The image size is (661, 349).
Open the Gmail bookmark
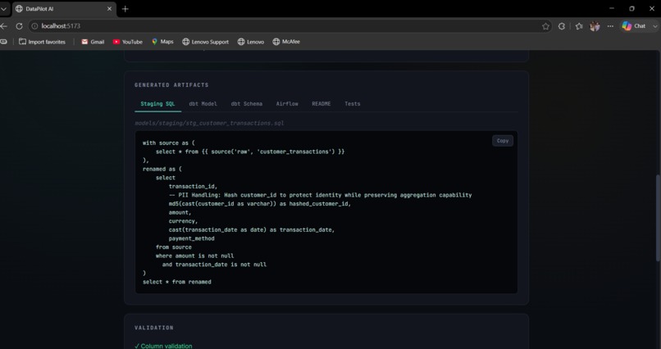click(93, 42)
